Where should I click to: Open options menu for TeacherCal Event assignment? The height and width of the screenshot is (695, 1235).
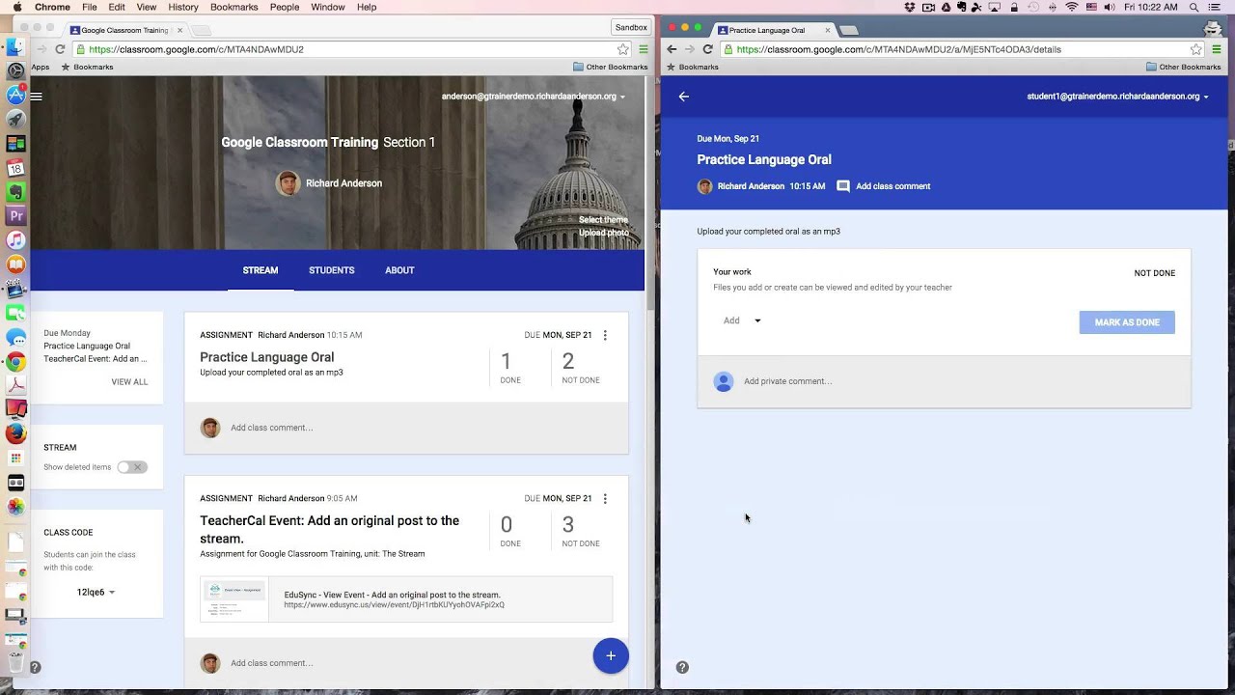click(x=605, y=498)
